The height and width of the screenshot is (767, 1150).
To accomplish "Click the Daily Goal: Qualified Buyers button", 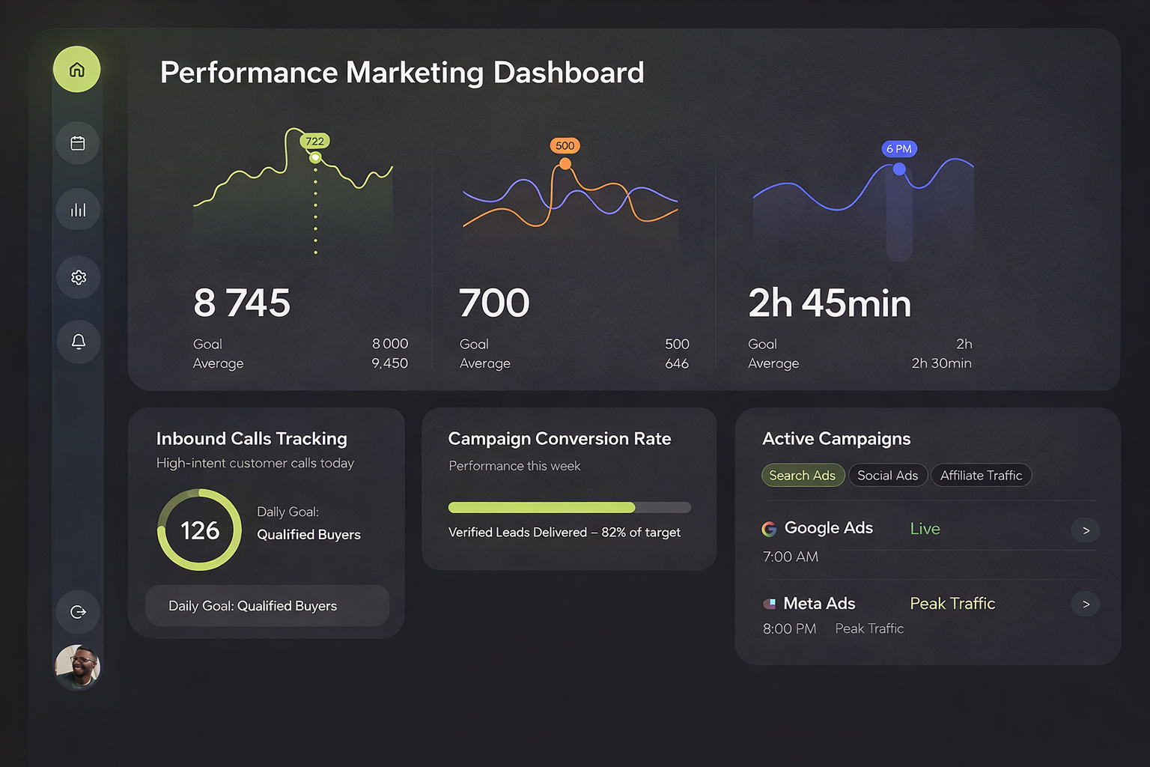I will 267,606.
